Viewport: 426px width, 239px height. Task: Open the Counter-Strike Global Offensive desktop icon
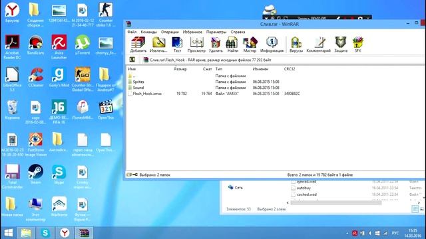pyautogui.click(x=83, y=80)
